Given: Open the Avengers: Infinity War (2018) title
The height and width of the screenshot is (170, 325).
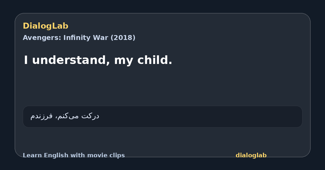Looking at the screenshot, I should point(79,38).
